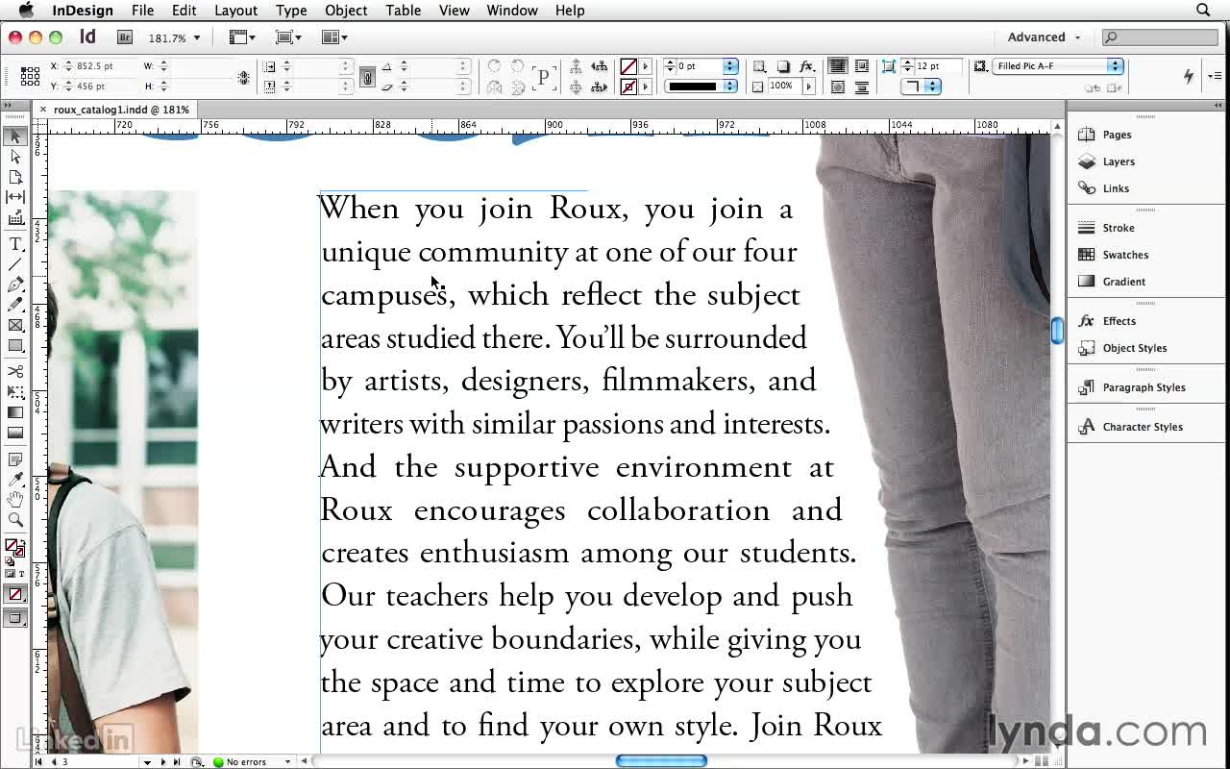Open the File menu
This screenshot has width=1230, height=769.
(x=142, y=11)
